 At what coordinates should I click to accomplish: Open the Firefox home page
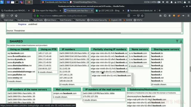pos(16,16)
